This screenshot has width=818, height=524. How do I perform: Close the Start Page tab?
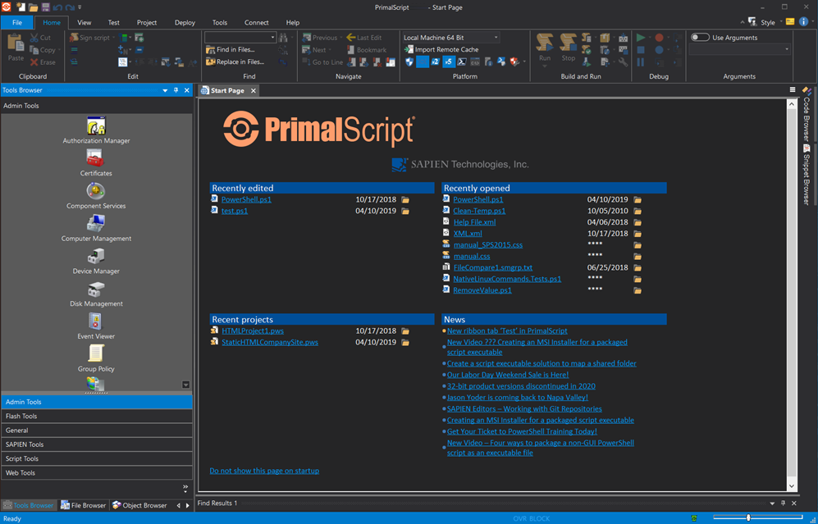click(253, 91)
